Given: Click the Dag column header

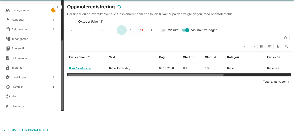Looking at the screenshot, I should [x=162, y=57].
